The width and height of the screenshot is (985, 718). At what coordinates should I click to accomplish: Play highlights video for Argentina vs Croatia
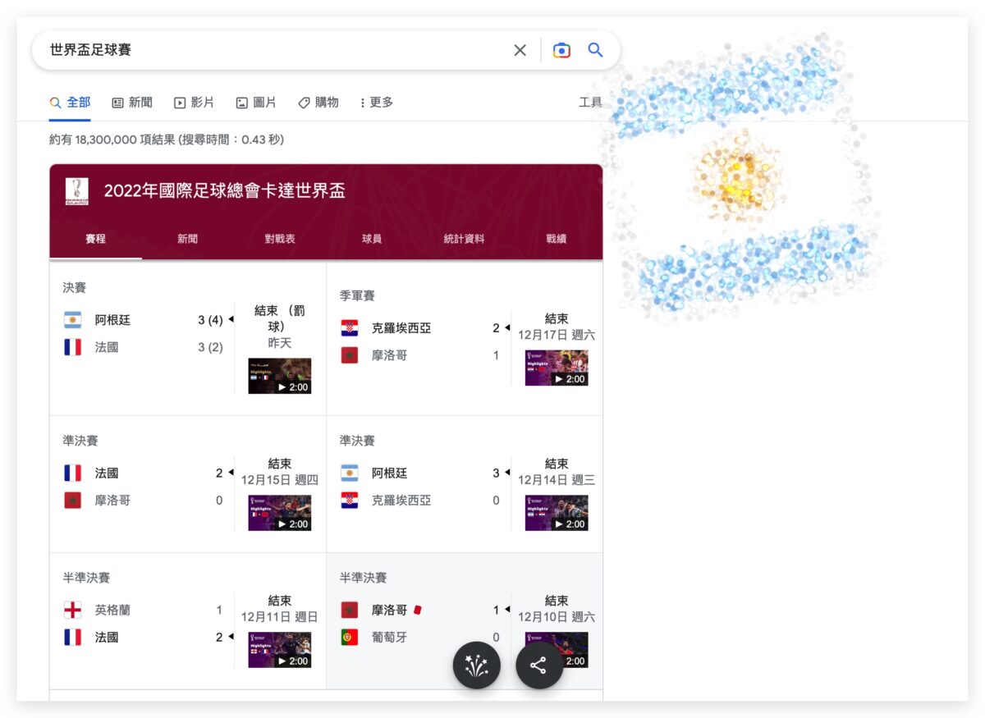557,513
